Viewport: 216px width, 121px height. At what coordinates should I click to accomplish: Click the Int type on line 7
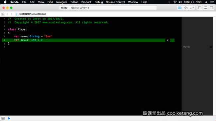tap(34, 40)
